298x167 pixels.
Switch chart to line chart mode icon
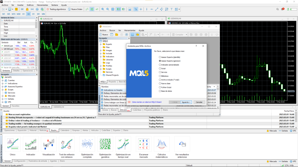[x=97, y=9]
